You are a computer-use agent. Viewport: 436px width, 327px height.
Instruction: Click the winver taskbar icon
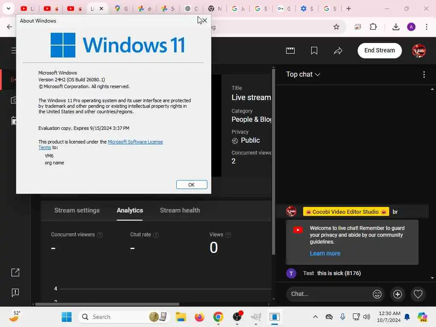[x=275, y=317]
